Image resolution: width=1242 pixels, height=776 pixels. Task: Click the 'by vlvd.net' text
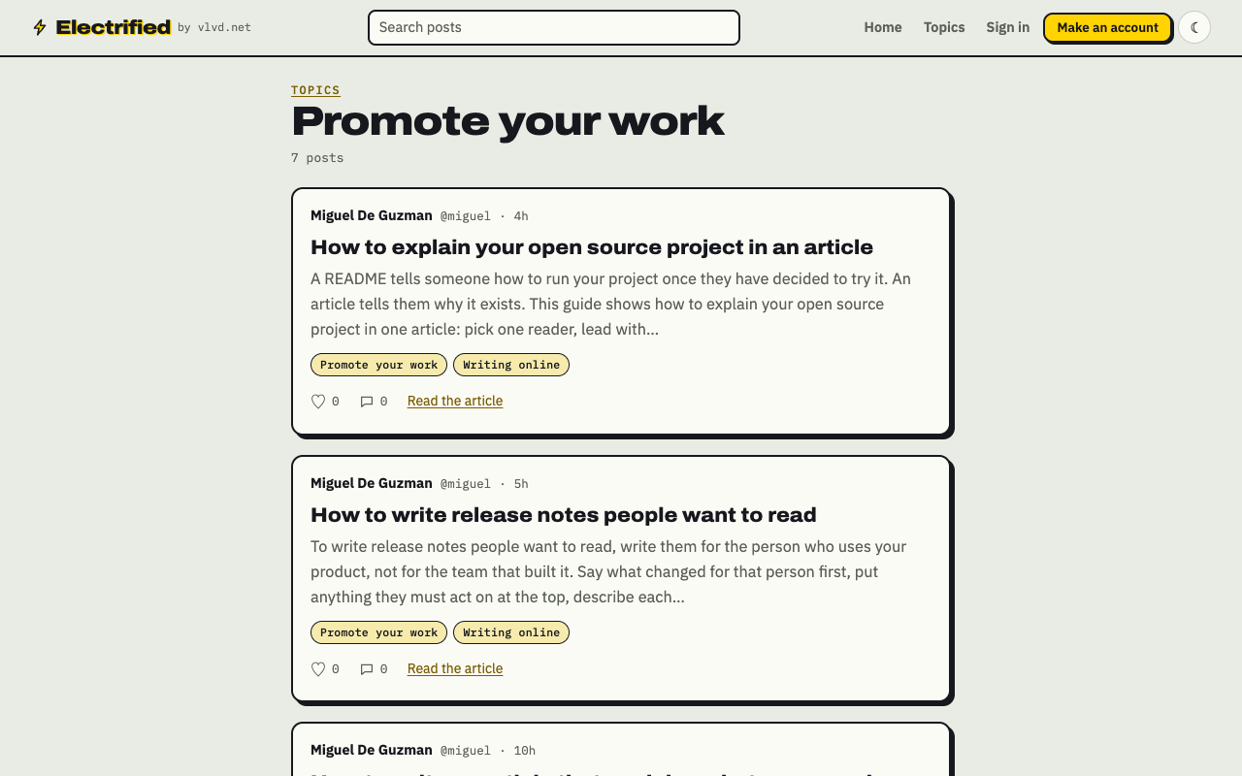tap(214, 28)
